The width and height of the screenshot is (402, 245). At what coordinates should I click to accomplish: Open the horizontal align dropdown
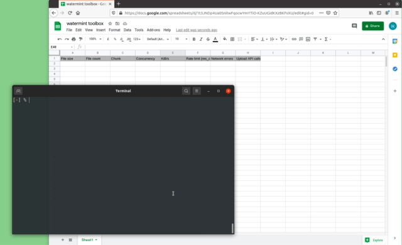[254, 39]
